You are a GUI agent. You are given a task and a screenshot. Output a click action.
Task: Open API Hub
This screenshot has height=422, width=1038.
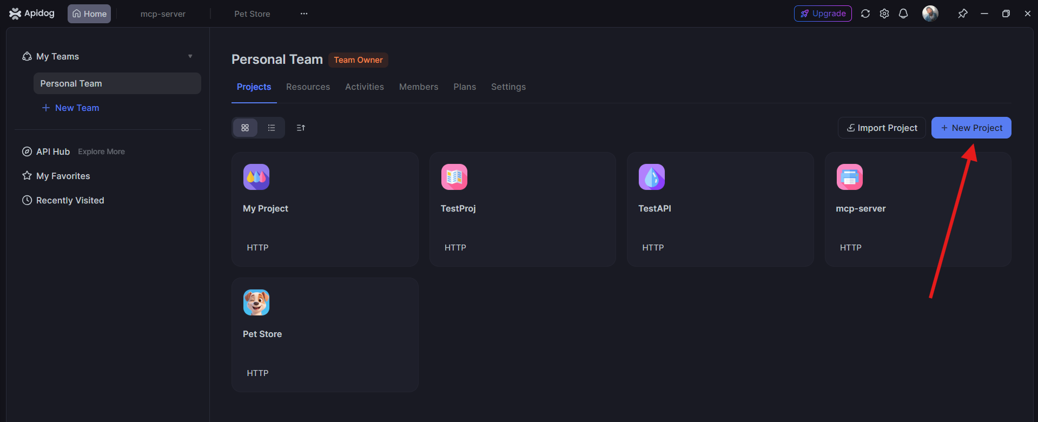click(53, 151)
